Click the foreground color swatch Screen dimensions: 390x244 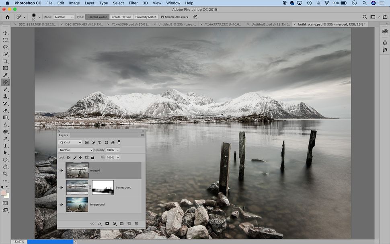[4, 192]
